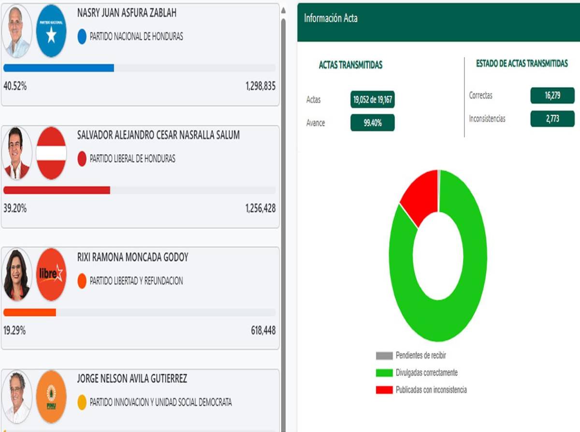
Task: Open Salvador Nasralla's candidate photo
Action: click(17, 153)
